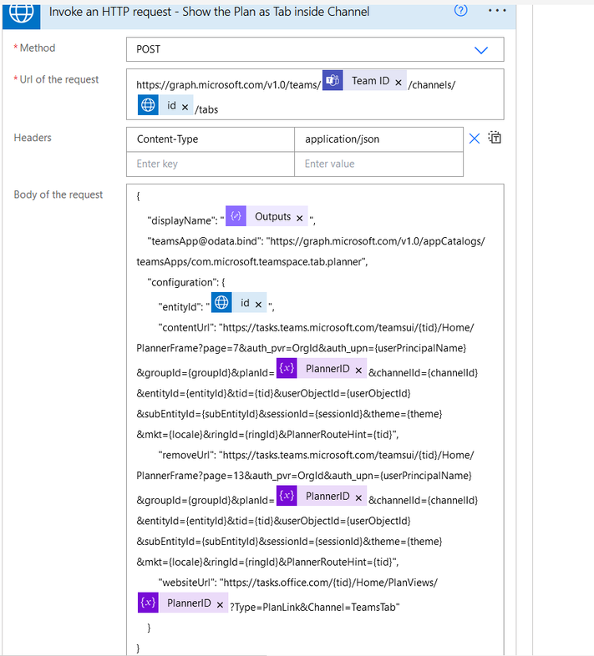Click PlannerID variable icon in websiteUrl

(148, 603)
